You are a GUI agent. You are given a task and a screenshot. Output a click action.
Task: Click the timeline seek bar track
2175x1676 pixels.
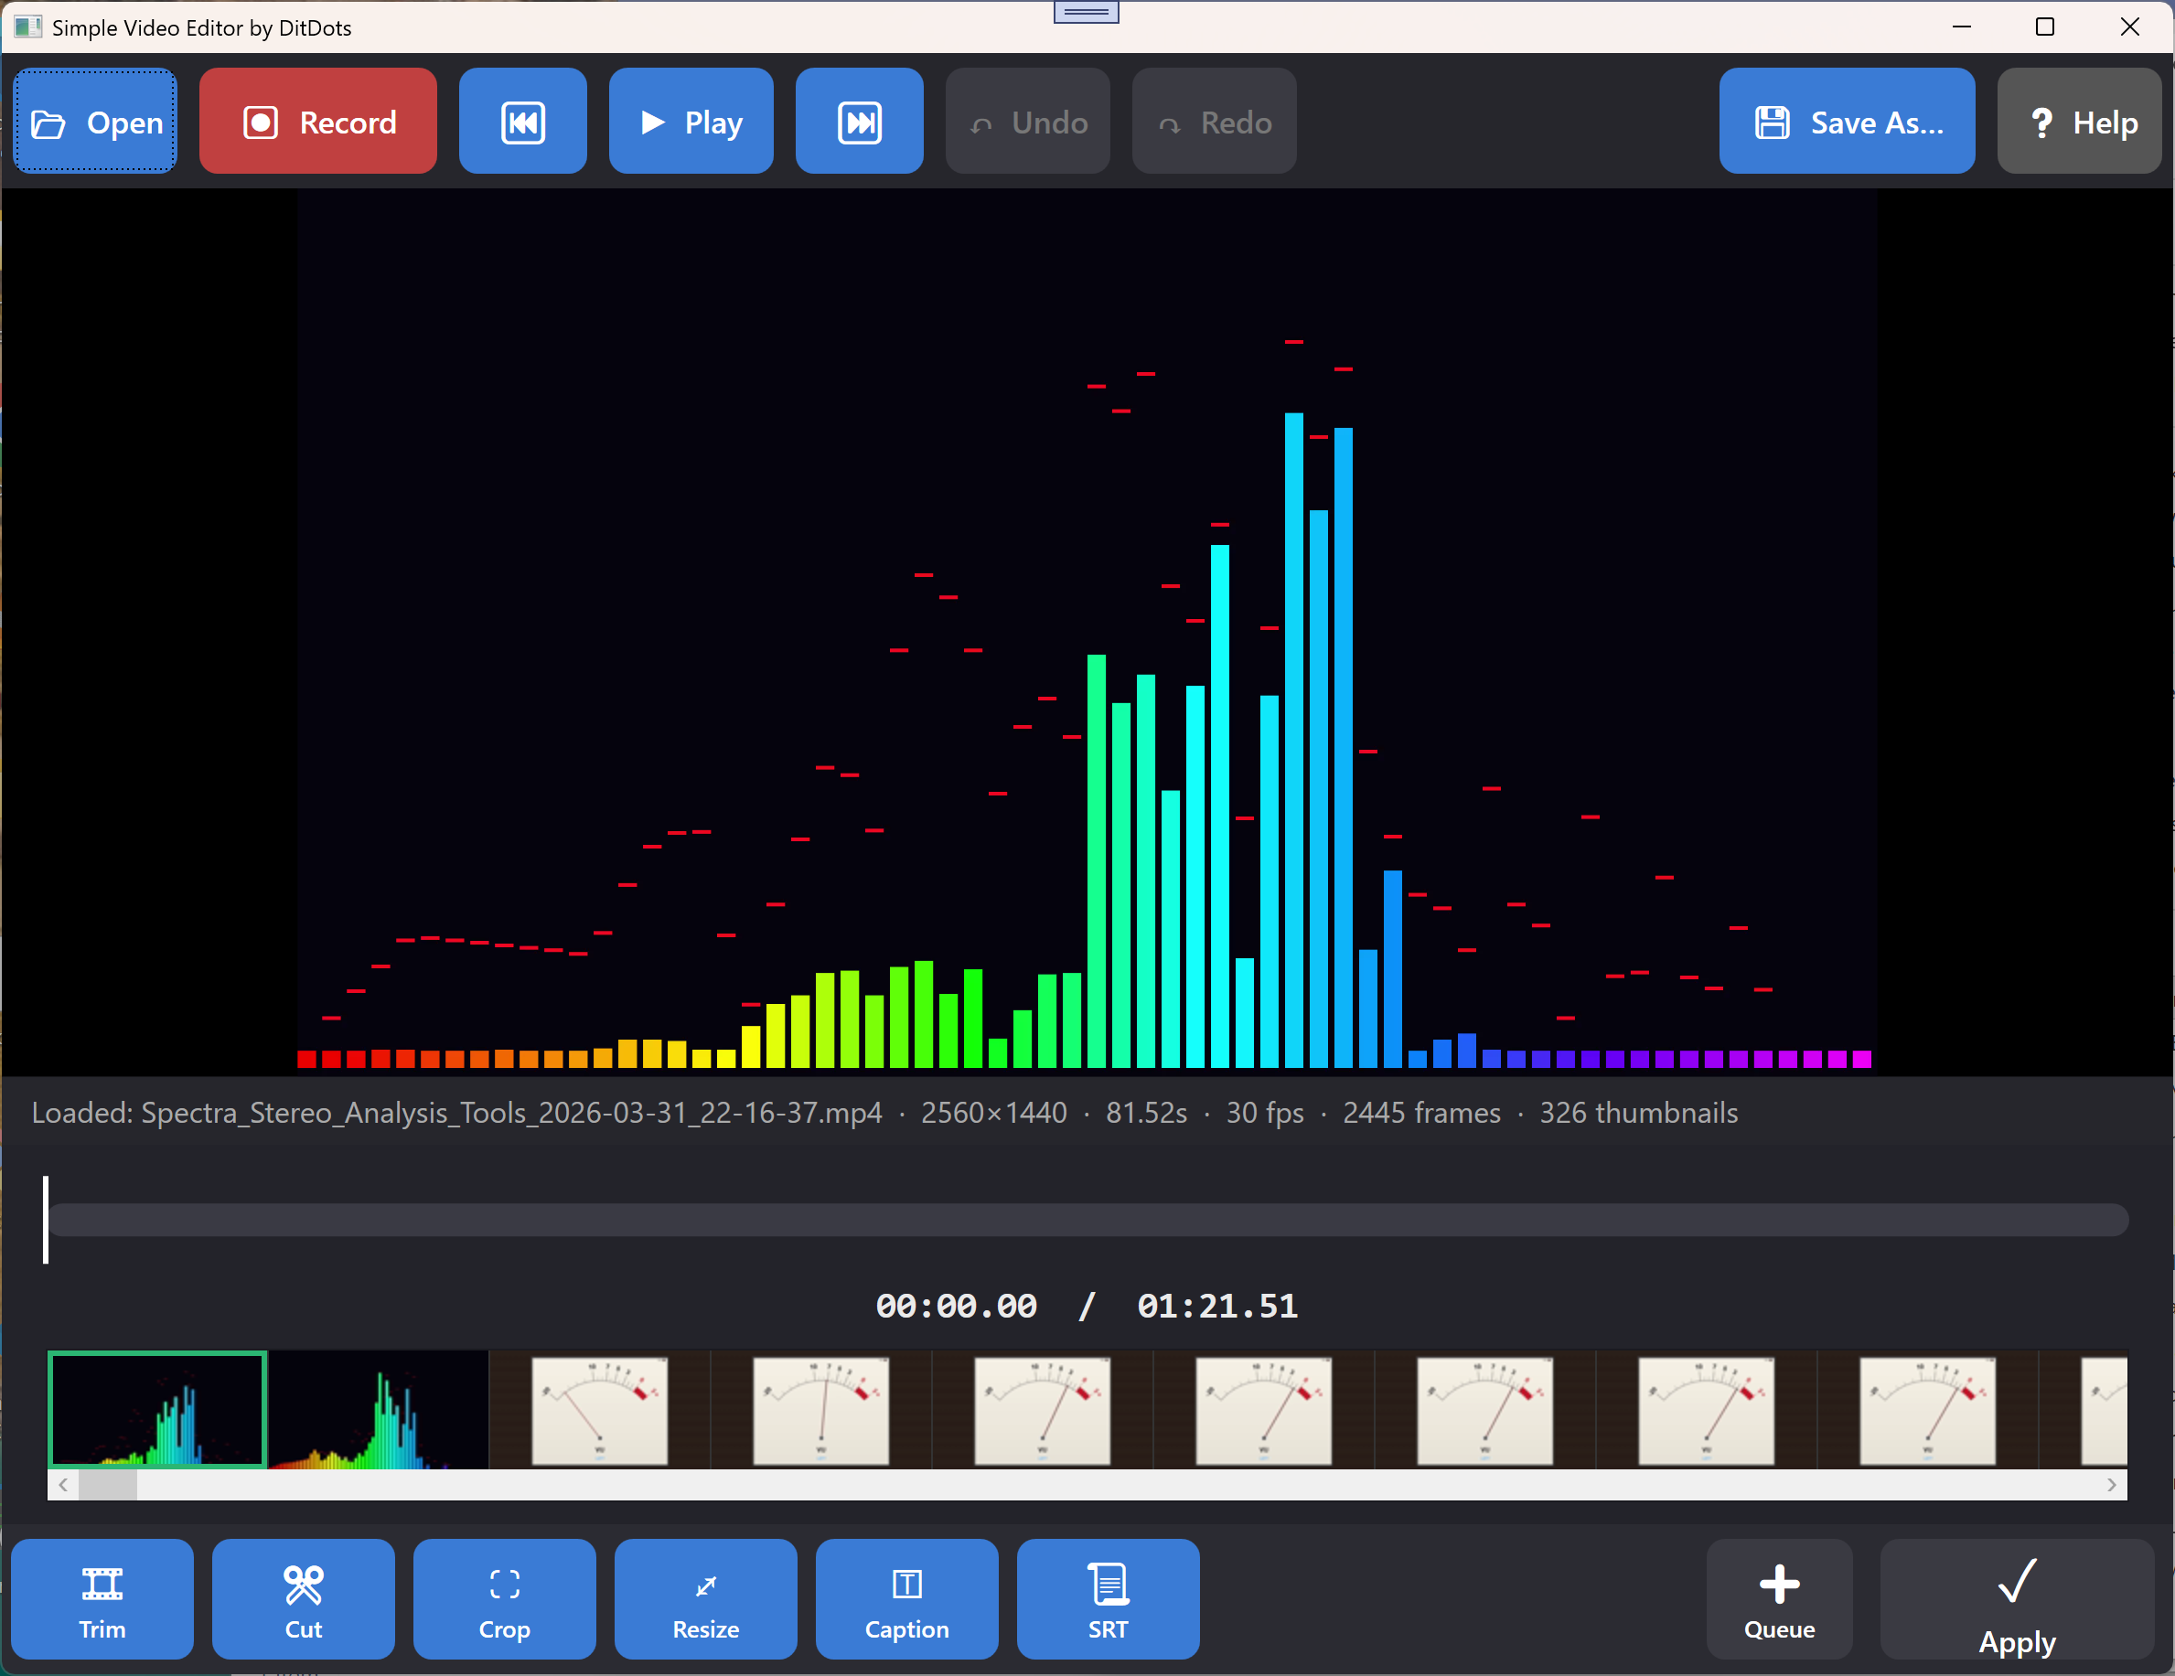tap(1088, 1220)
